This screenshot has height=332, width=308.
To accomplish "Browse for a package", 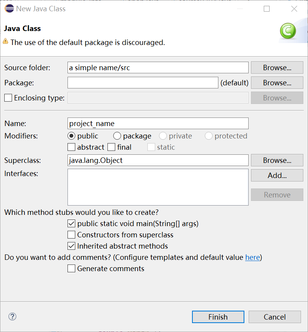I will pyautogui.click(x=277, y=83).
